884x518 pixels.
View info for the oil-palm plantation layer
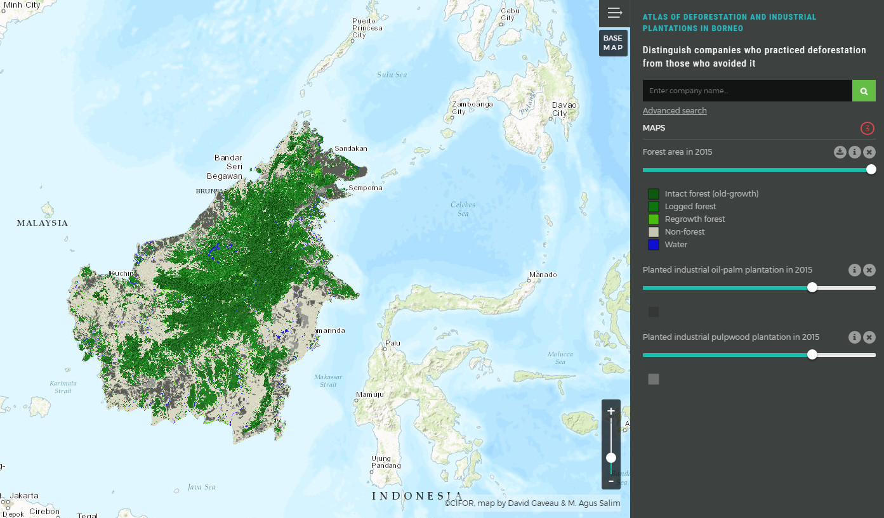coord(854,269)
